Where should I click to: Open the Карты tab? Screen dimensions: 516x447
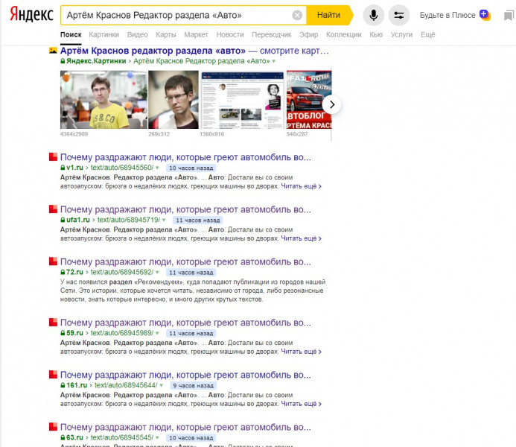[x=165, y=34]
